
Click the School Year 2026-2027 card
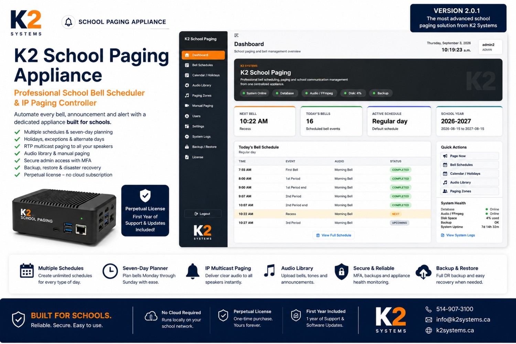pos(469,121)
